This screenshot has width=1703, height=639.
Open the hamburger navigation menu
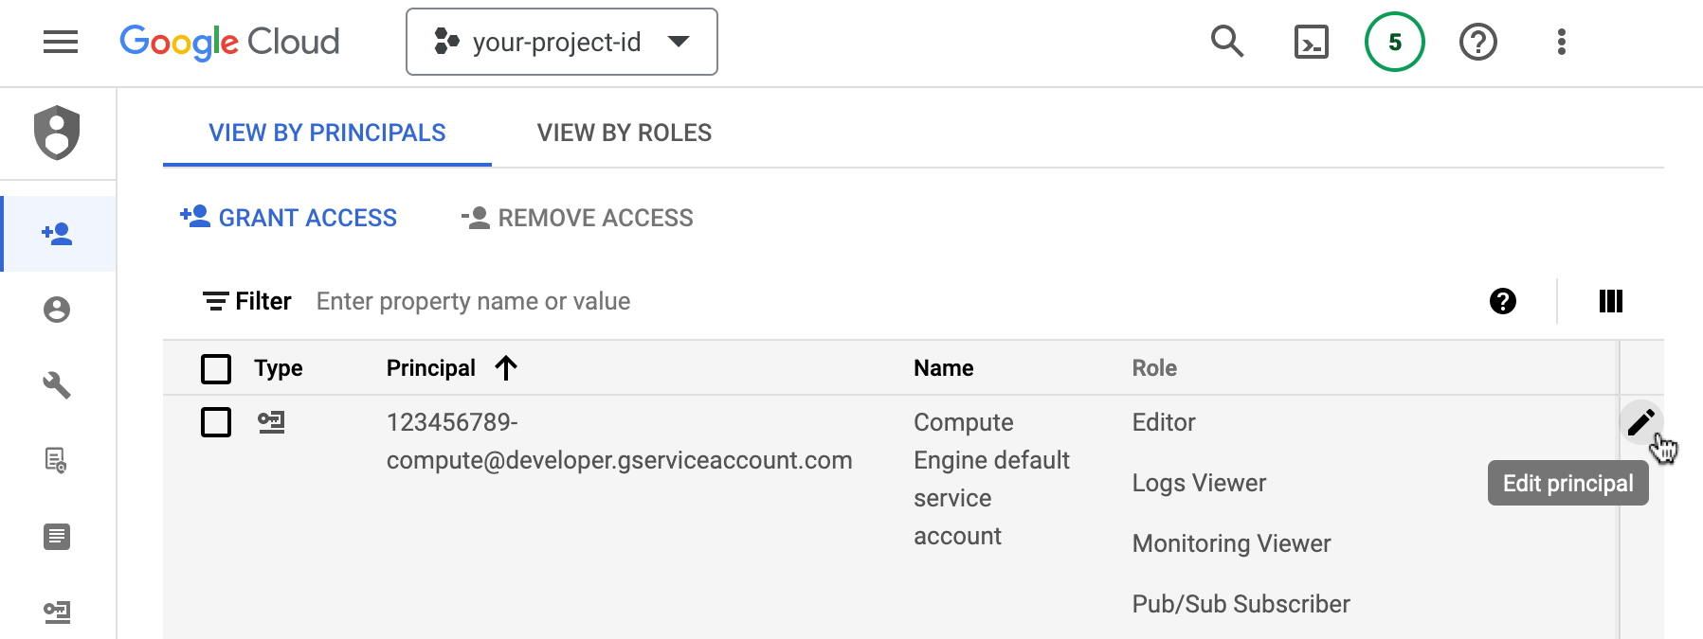click(61, 42)
